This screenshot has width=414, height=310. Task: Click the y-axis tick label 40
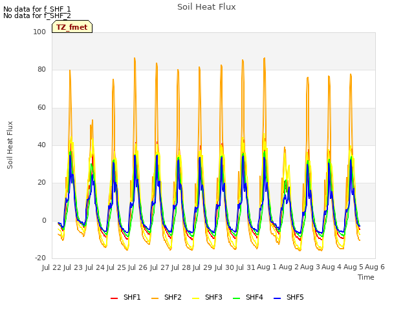pyautogui.click(x=41, y=145)
